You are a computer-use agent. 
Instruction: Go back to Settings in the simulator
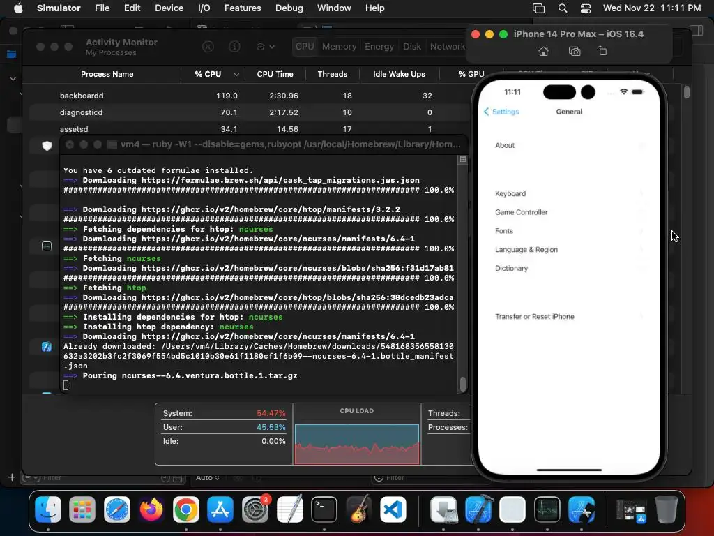(x=501, y=112)
